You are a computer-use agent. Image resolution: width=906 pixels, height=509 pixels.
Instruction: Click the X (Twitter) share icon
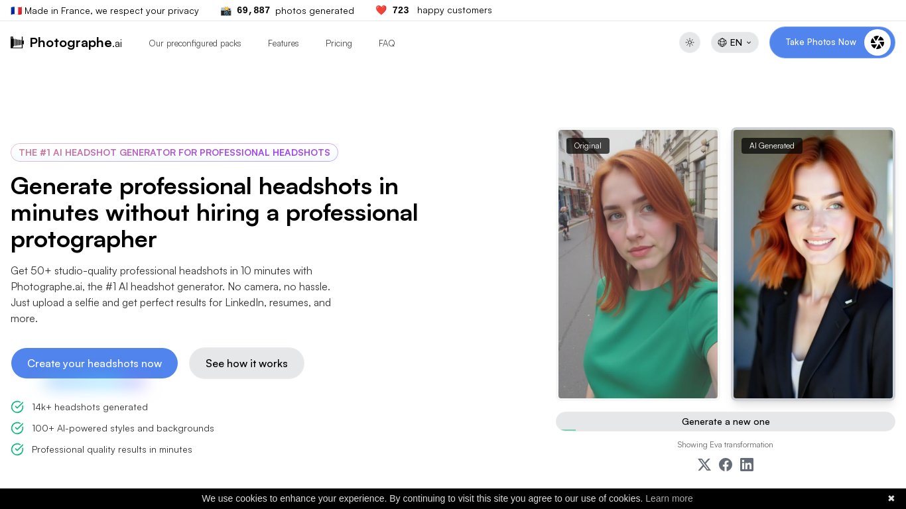point(704,465)
